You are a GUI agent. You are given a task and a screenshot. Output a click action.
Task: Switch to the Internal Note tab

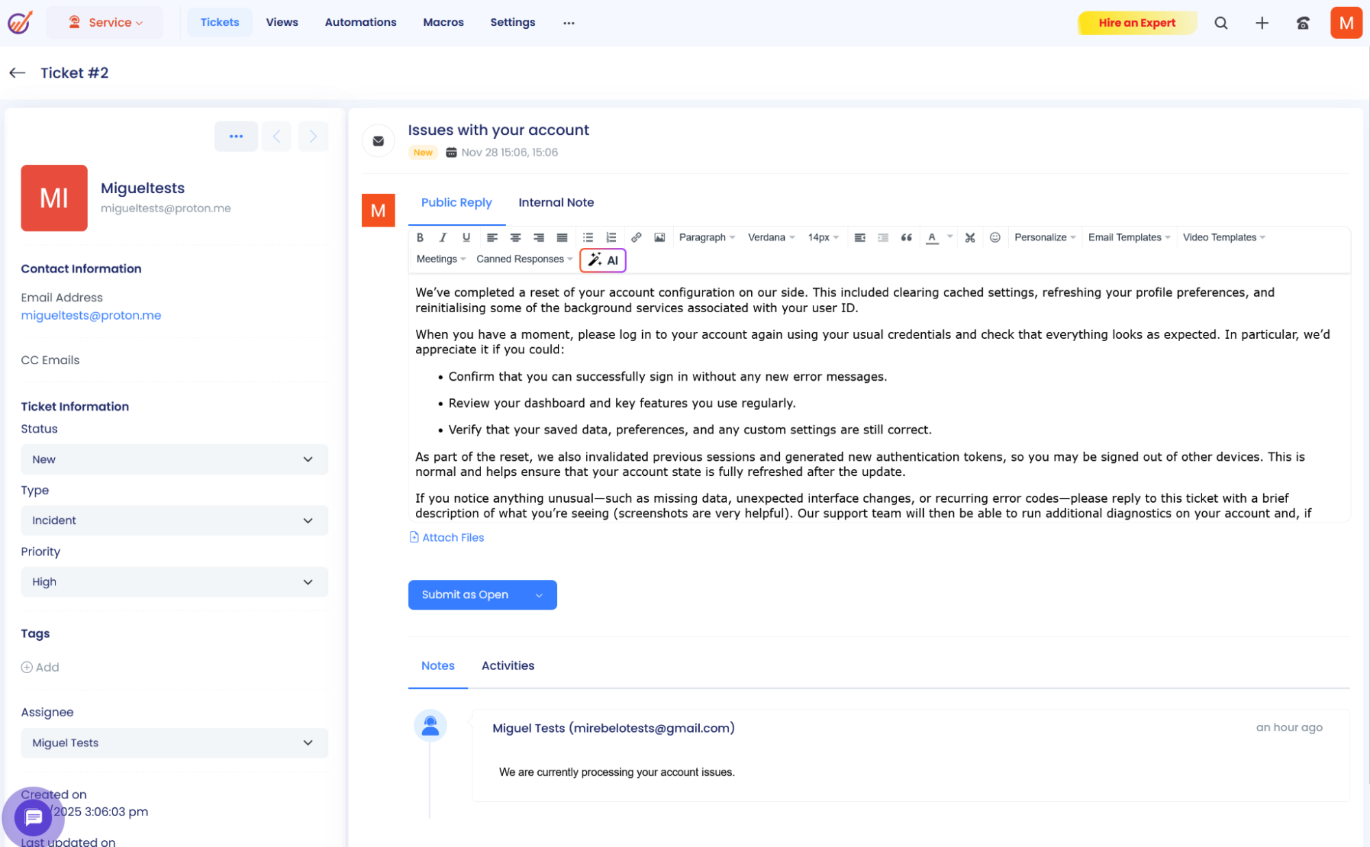(556, 202)
